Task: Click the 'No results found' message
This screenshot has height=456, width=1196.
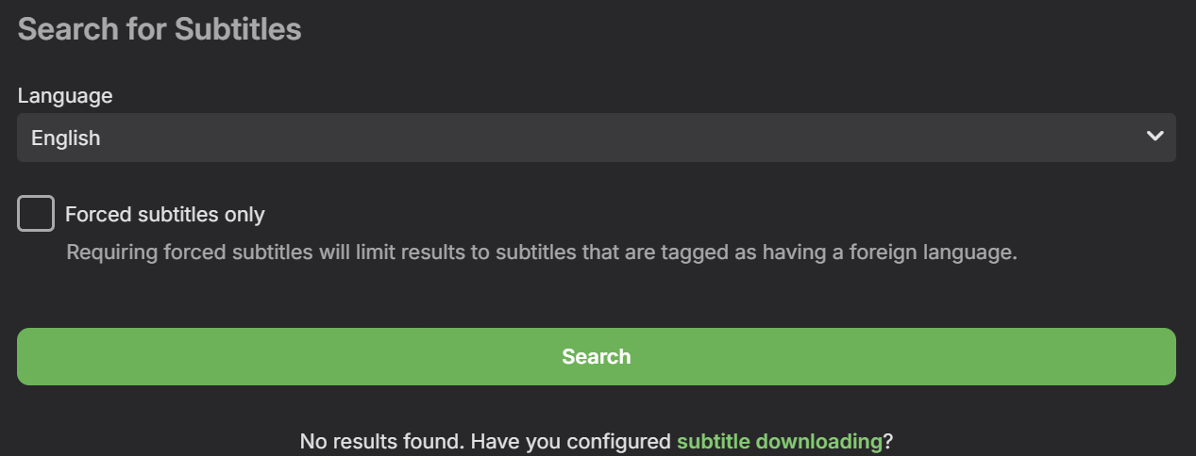Action: [x=382, y=441]
